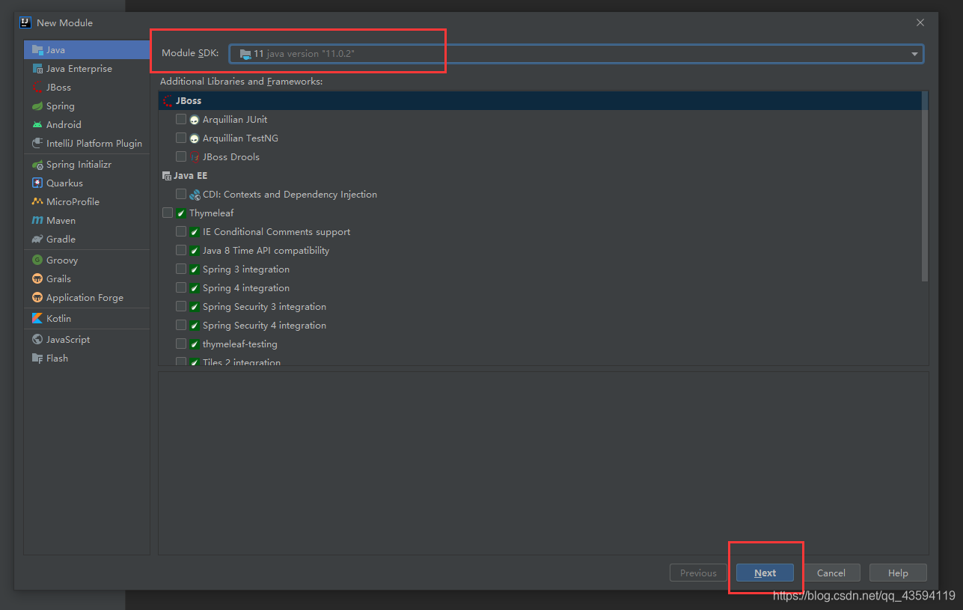Click the Next button
The width and height of the screenshot is (963, 610).
coord(765,573)
